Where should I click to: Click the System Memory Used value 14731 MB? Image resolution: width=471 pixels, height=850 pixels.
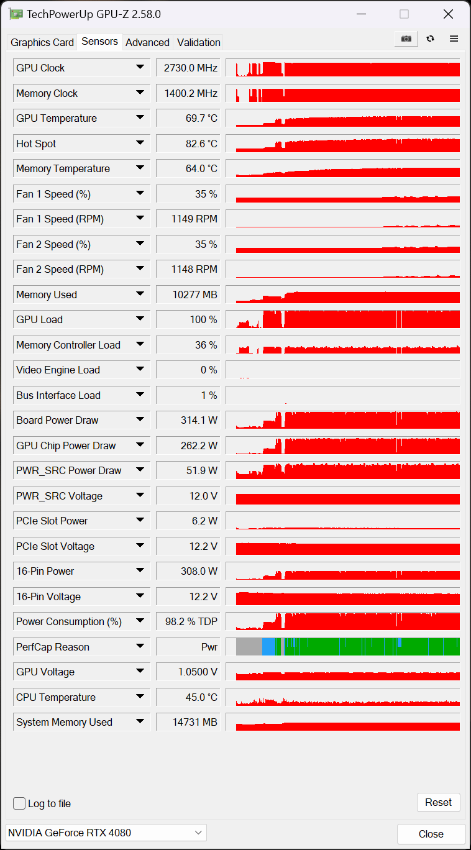pyautogui.click(x=188, y=722)
